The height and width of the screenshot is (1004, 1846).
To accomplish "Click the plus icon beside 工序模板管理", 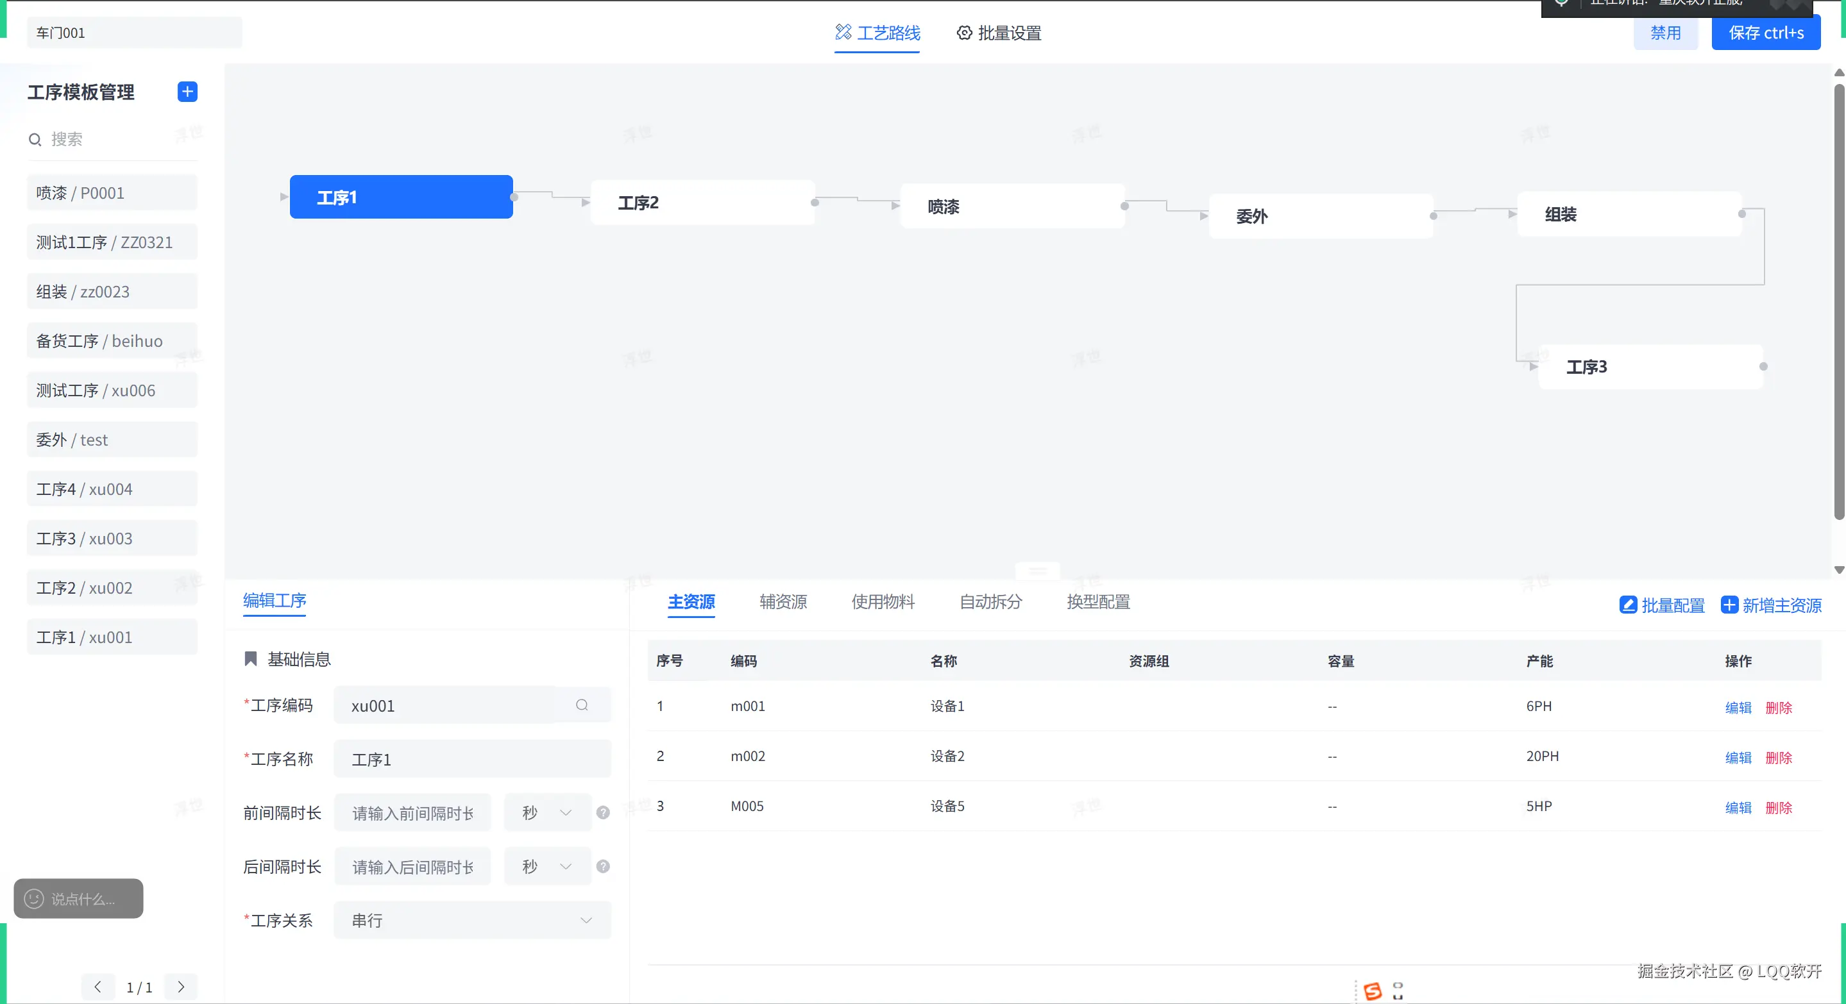I will 187,92.
